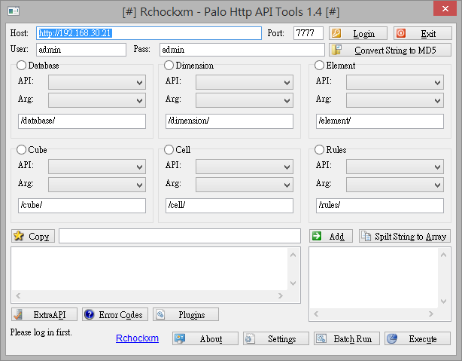Click the Spilt String to Array document icon
Viewport: 462px width, 361px height.
point(366,236)
